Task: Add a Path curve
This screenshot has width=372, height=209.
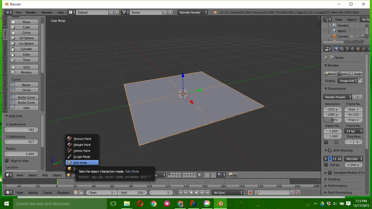Action: click(x=24, y=108)
